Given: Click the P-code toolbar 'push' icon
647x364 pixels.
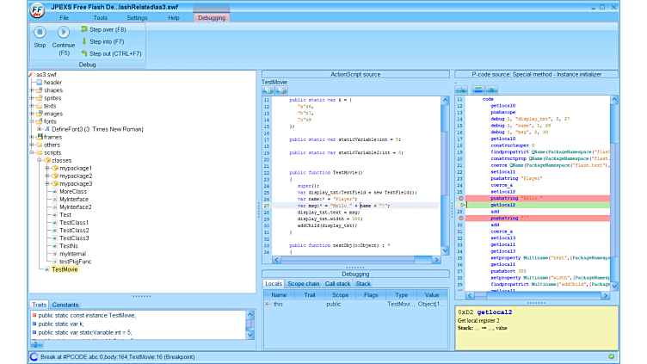Looking at the screenshot, I should pos(478,90).
